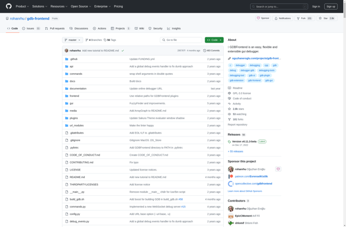The height and width of the screenshot is (227, 346).
Task: Open the master branch dropdown
Action: [73, 40]
